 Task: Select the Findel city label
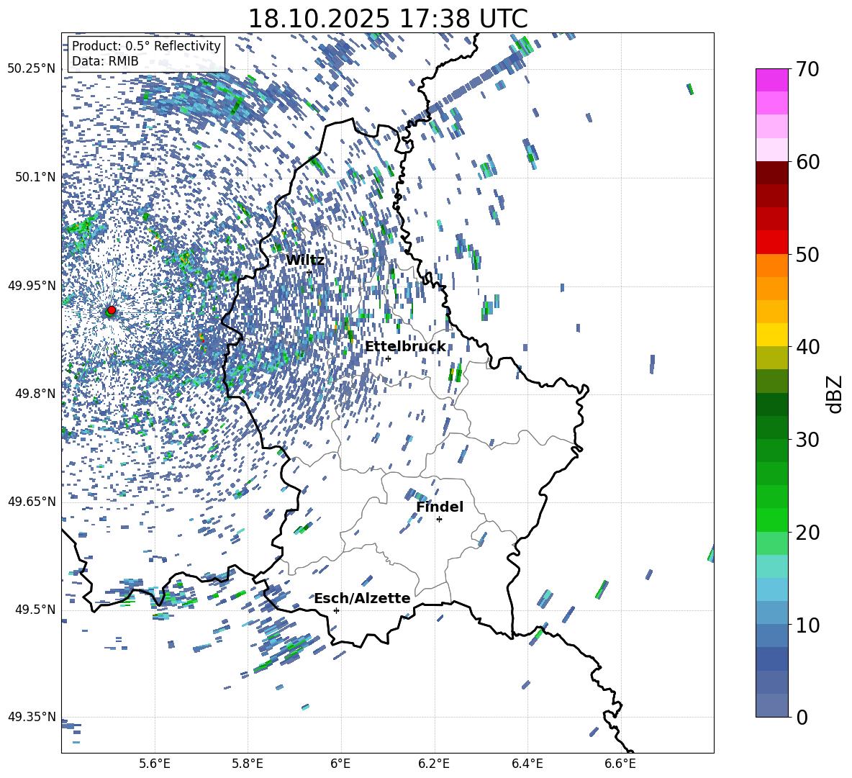439,507
